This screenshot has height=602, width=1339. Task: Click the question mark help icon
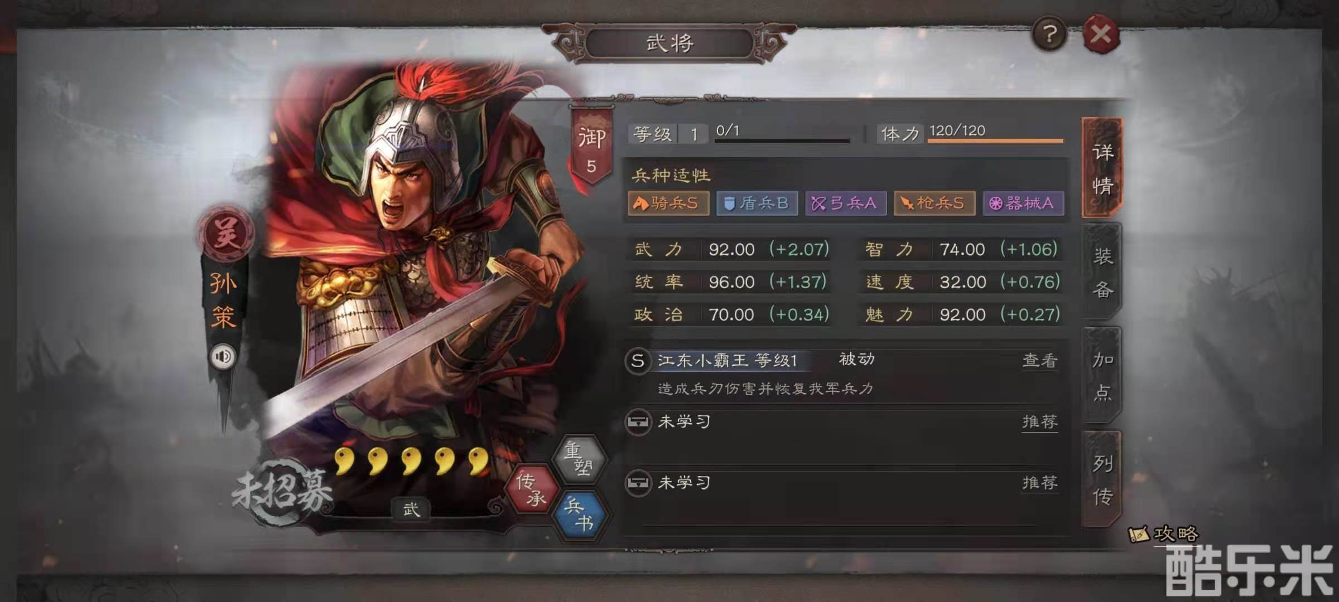(x=1049, y=35)
